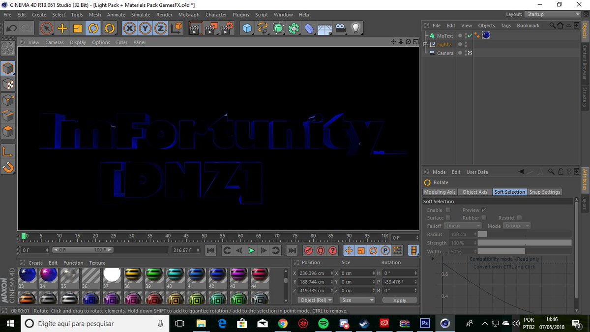This screenshot has width=590, height=332.
Task: Uncheck the Preview checkbox
Action: point(484,210)
